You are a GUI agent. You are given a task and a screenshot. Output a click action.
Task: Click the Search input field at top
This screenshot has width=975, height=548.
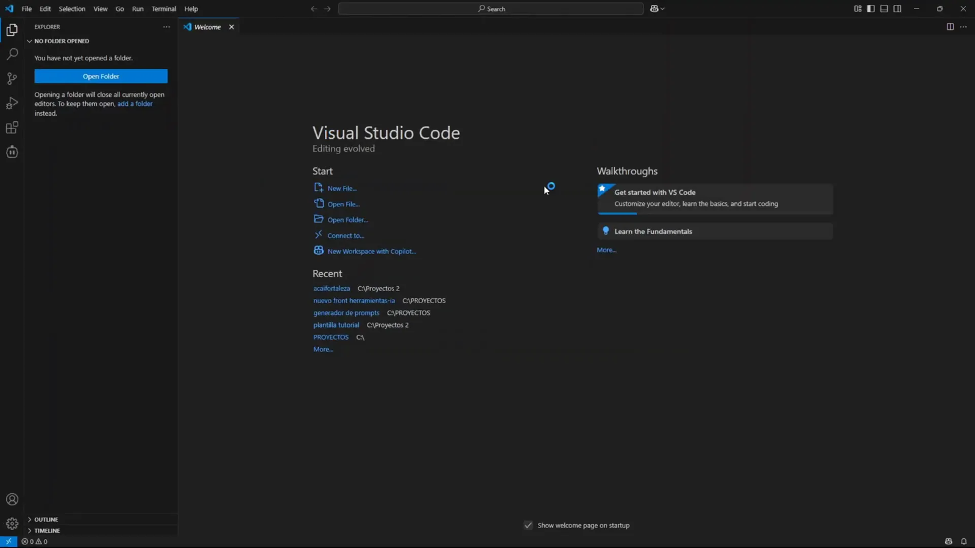click(491, 9)
